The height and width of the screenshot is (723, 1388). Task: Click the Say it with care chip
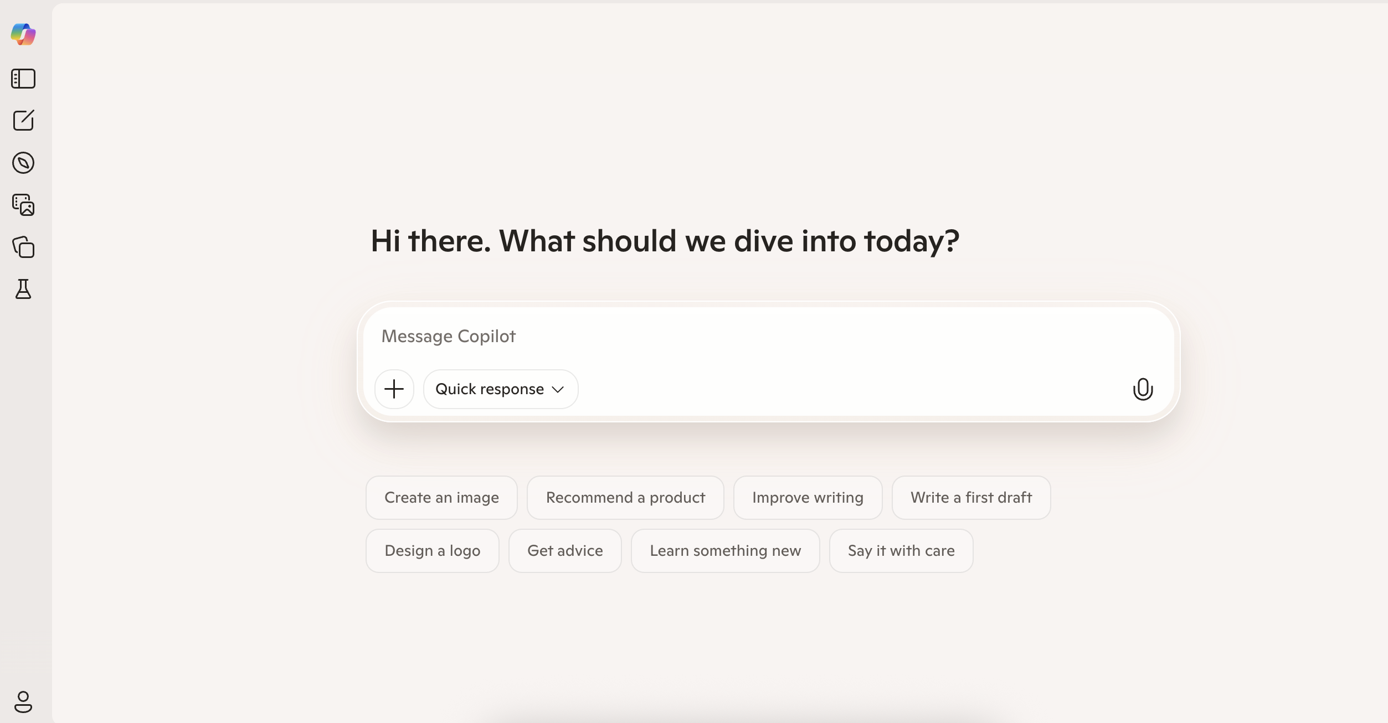[x=901, y=551]
